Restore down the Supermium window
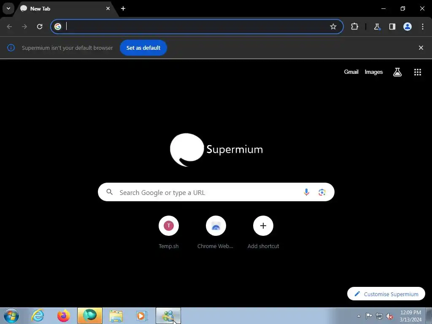The height and width of the screenshot is (324, 432). [403, 8]
